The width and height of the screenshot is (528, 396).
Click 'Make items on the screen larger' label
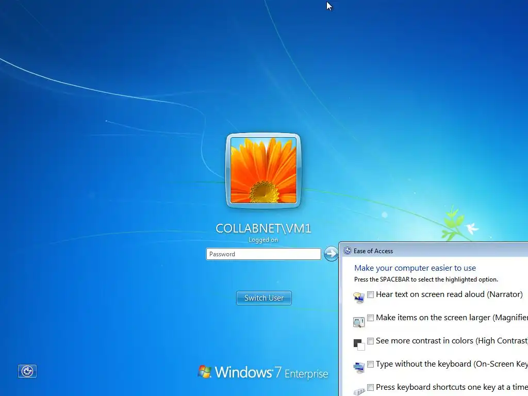452,318
